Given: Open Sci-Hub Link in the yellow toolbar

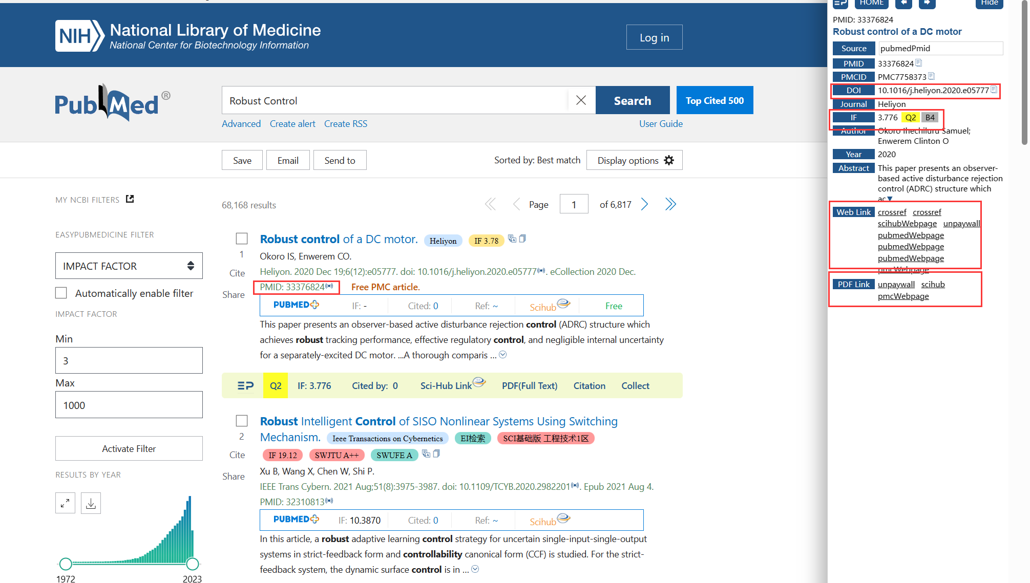Looking at the screenshot, I should click(452, 385).
